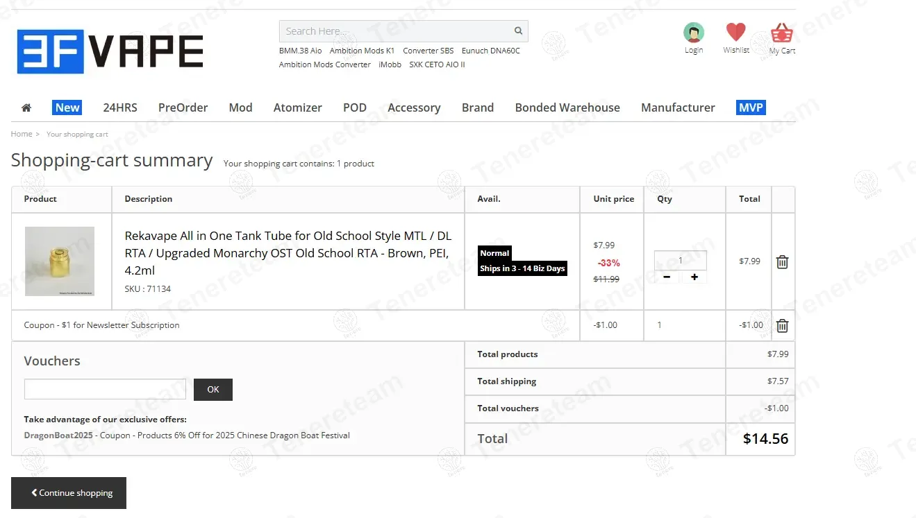Click the Normal availability badge
The height and width of the screenshot is (518, 916).
tap(494, 253)
